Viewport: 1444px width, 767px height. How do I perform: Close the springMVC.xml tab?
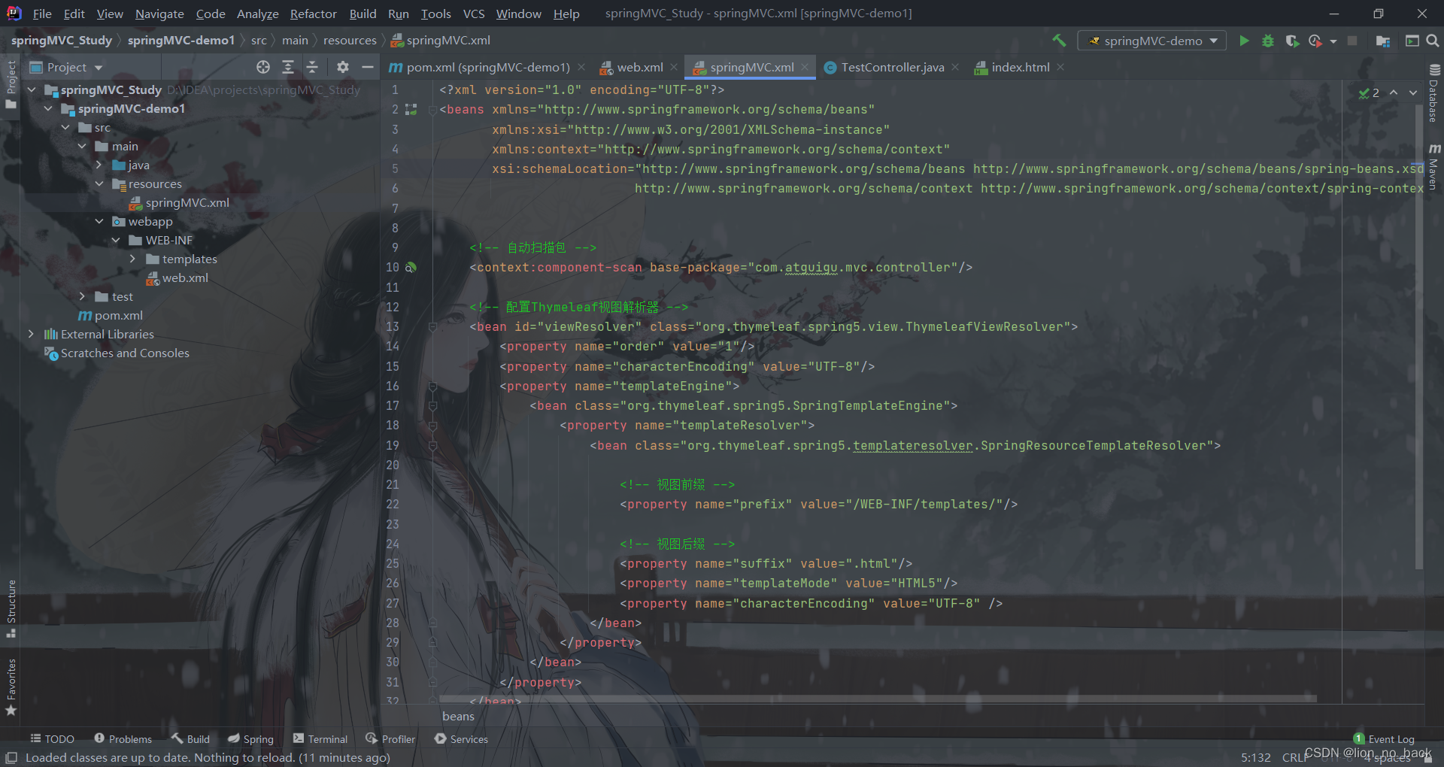pyautogui.click(x=805, y=67)
